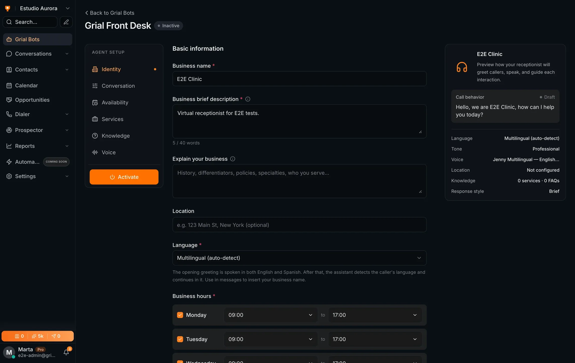The height and width of the screenshot is (363, 575).
Task: Open Opportunities handshake icon
Action: [9, 100]
